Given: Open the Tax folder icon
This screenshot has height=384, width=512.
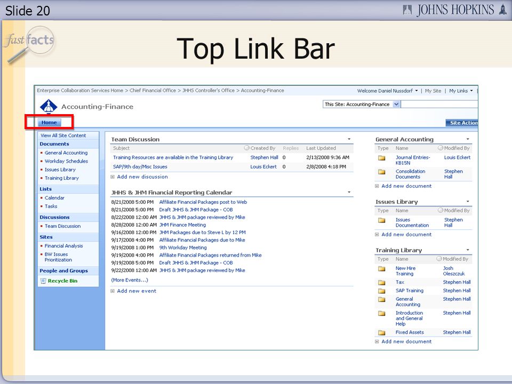Looking at the screenshot, I should coord(382,283).
